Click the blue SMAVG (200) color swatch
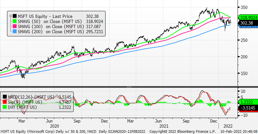 pyautogui.click(x=15, y=32)
